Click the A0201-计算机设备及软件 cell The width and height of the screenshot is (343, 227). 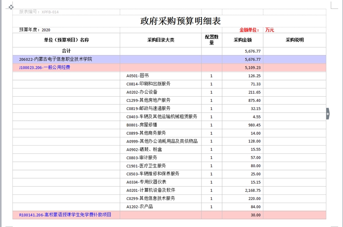coord(150,190)
